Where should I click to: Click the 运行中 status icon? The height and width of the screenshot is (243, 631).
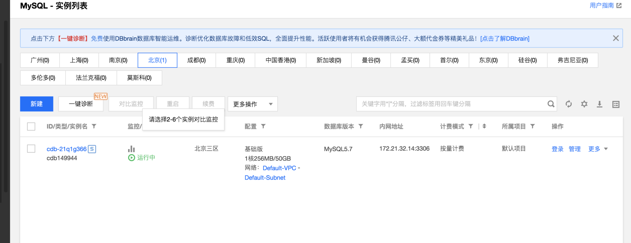[132, 158]
